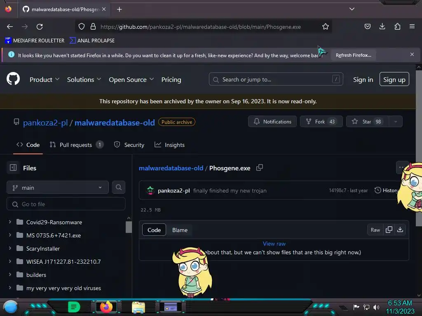Expand the MS 0735.6+7421.exe folder

(x=10, y=235)
